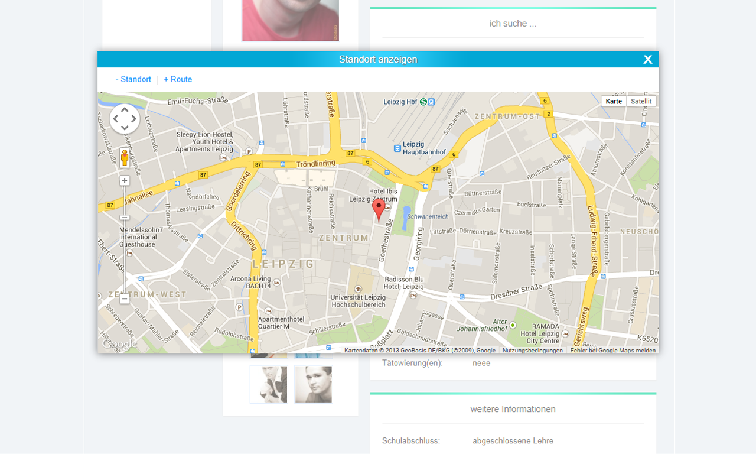Click the RAMADA Hotel lodging icon
The image size is (756, 454).
pyautogui.click(x=566, y=333)
